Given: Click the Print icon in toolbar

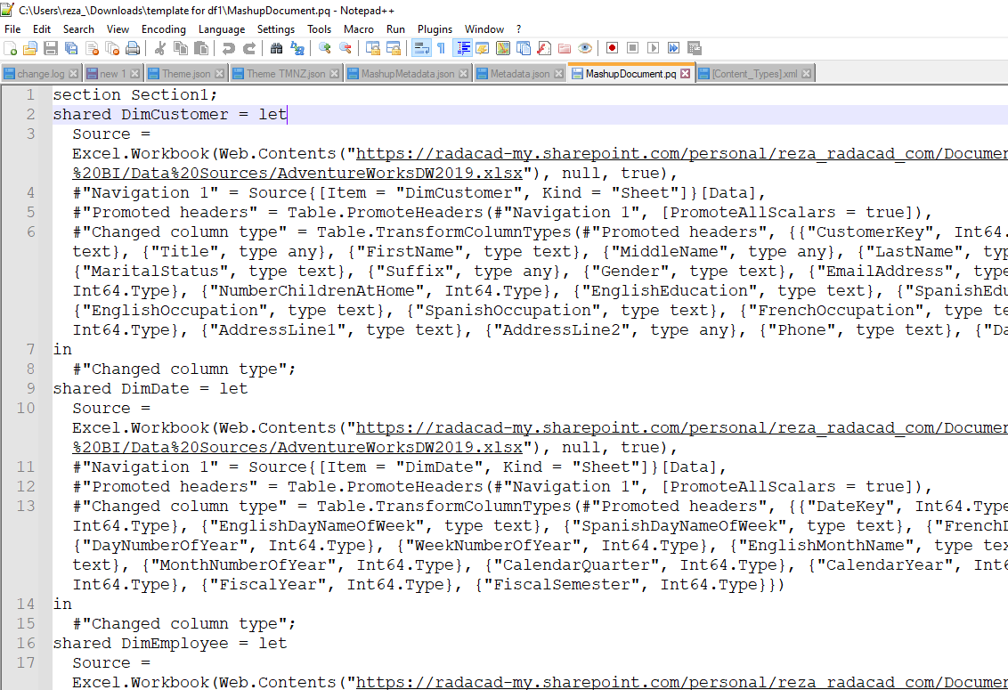Looking at the screenshot, I should coord(133,48).
